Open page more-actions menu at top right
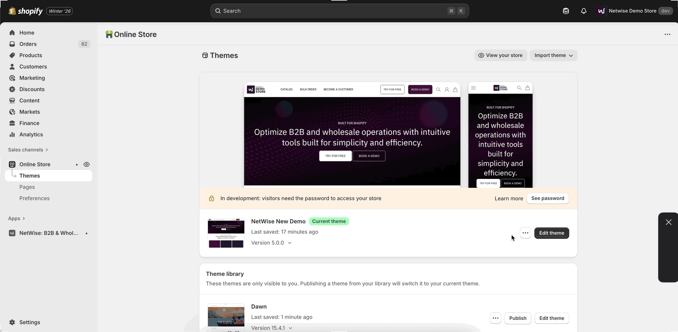 pos(667,34)
